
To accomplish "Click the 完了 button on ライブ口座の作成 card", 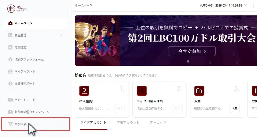I will tap(177, 108).
